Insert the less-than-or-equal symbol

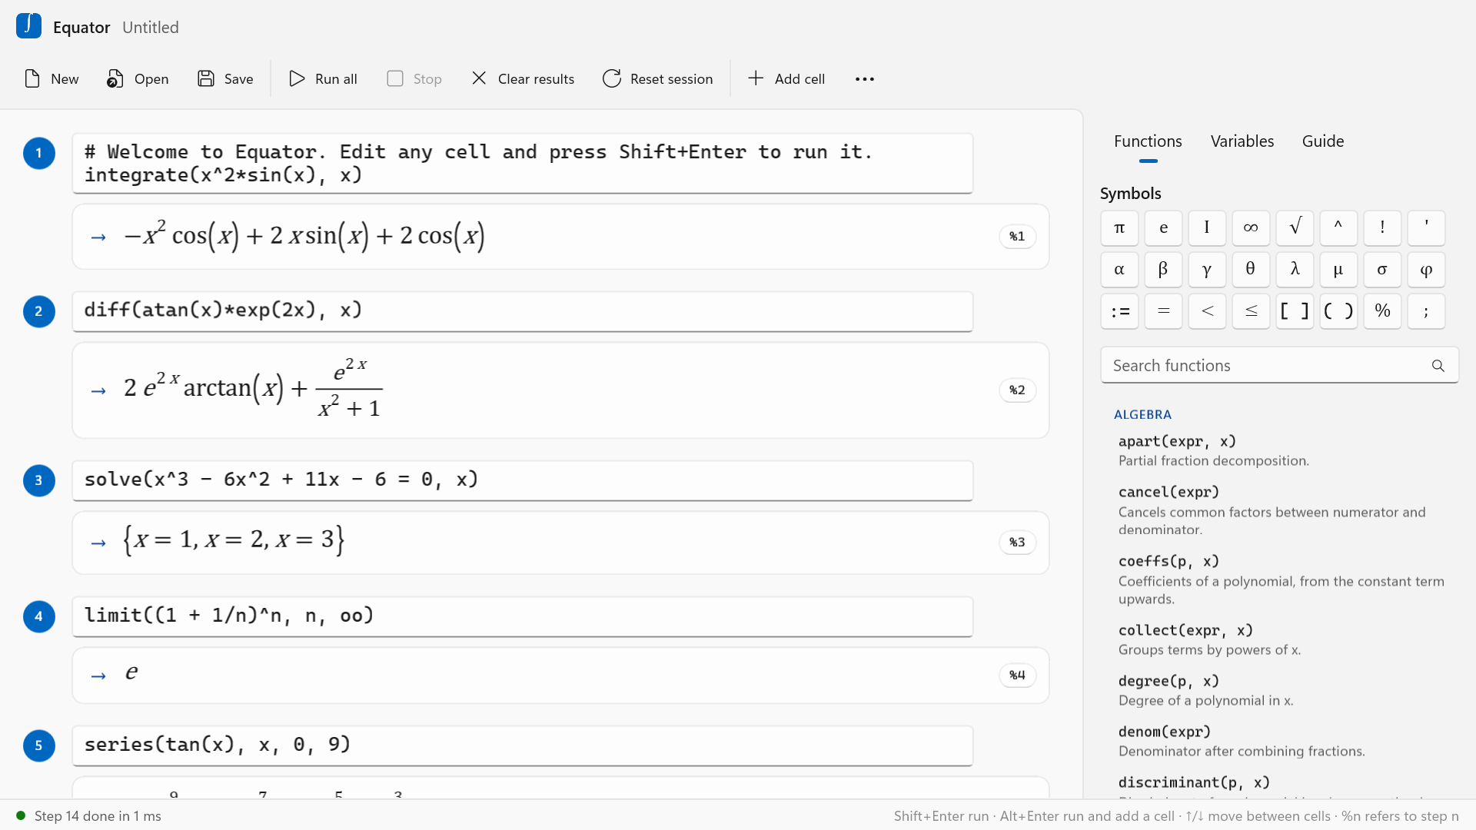(x=1251, y=311)
